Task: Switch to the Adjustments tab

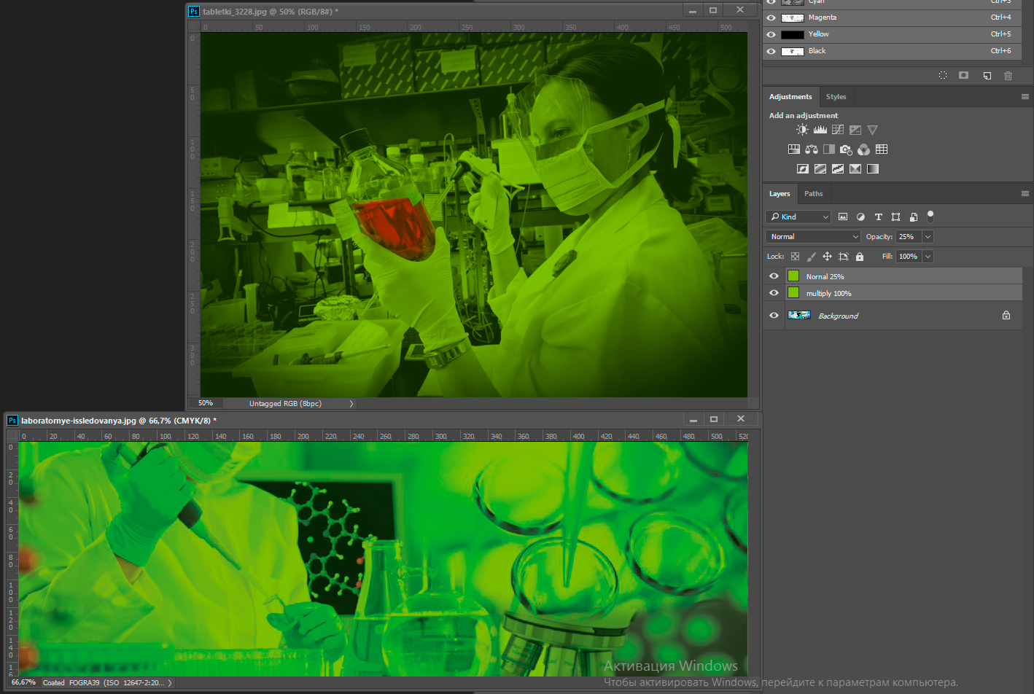Action: pos(790,96)
